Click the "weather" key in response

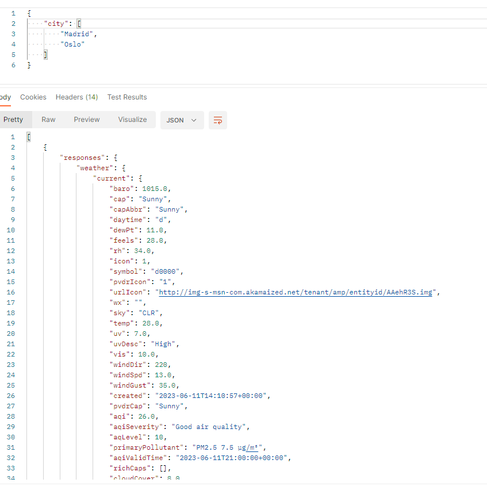(x=94, y=168)
